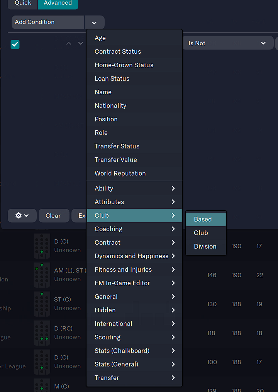Viewport: 278px width, 392px height.
Task: Open the FM In-Game Editor submenu
Action: point(134,283)
